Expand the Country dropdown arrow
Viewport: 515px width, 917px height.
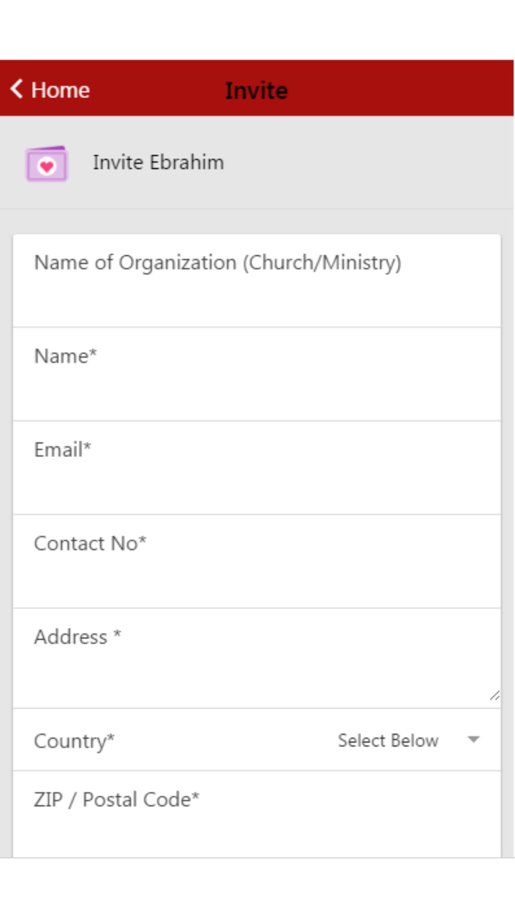click(473, 740)
